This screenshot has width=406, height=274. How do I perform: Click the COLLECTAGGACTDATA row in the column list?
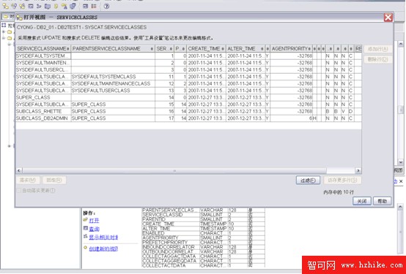203,256
